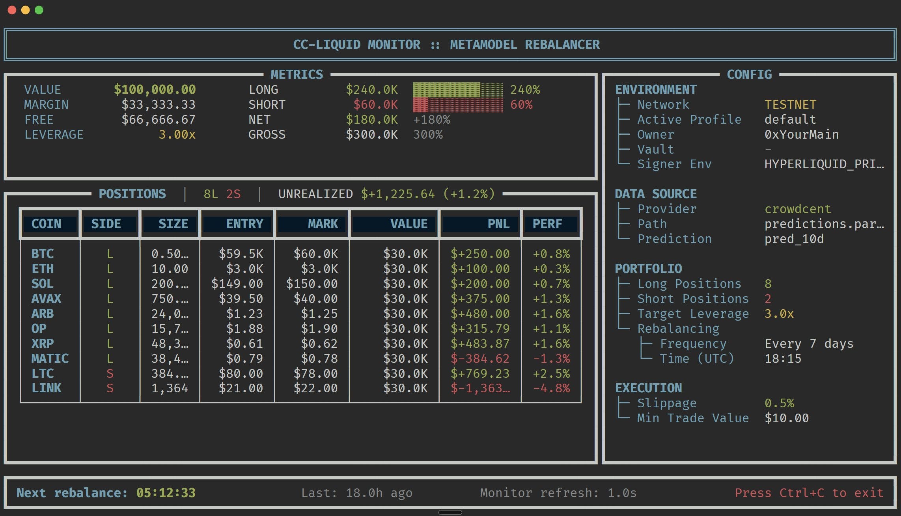Click the TESTNET network value

pos(790,104)
